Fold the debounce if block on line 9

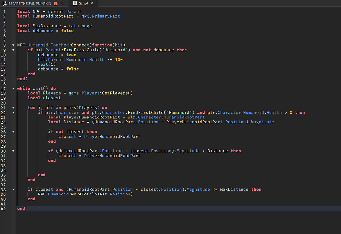[13, 50]
